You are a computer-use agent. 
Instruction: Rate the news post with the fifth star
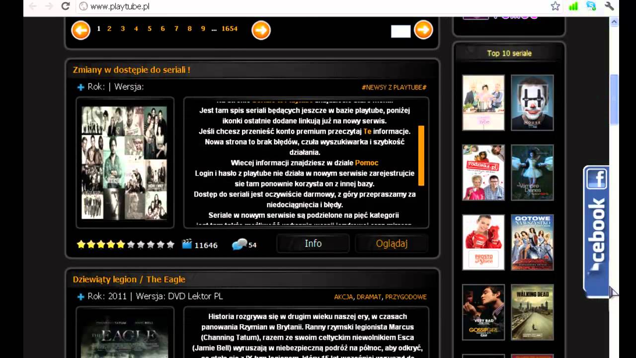click(121, 244)
